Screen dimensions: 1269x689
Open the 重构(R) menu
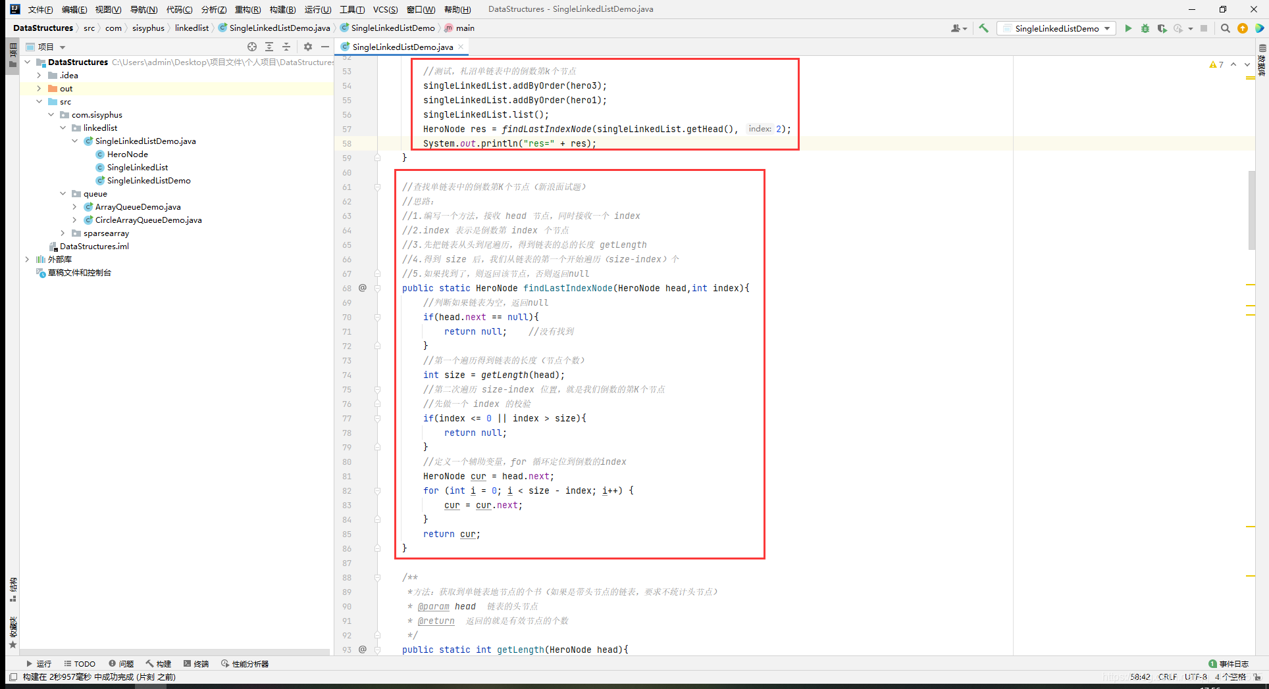click(x=247, y=9)
